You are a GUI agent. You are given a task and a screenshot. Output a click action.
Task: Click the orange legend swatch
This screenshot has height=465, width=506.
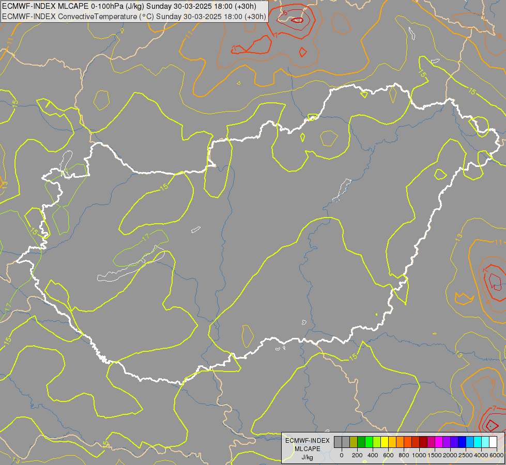tap(400, 442)
